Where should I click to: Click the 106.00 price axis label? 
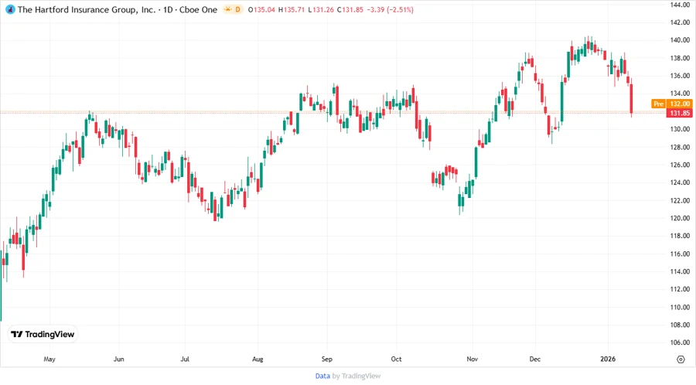click(680, 342)
